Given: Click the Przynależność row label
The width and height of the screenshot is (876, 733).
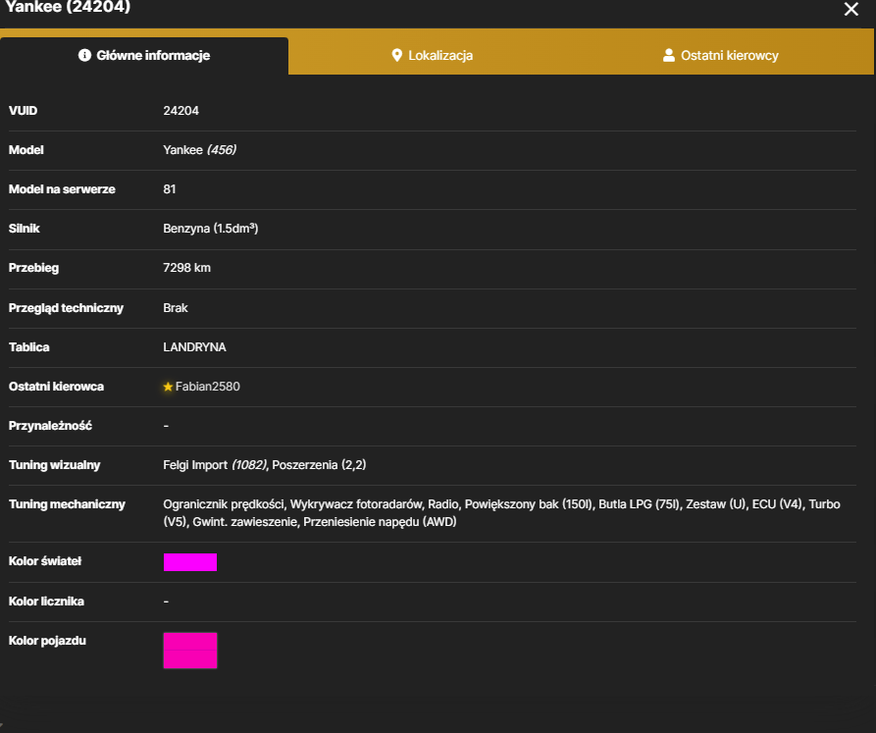Looking at the screenshot, I should coord(50,426).
